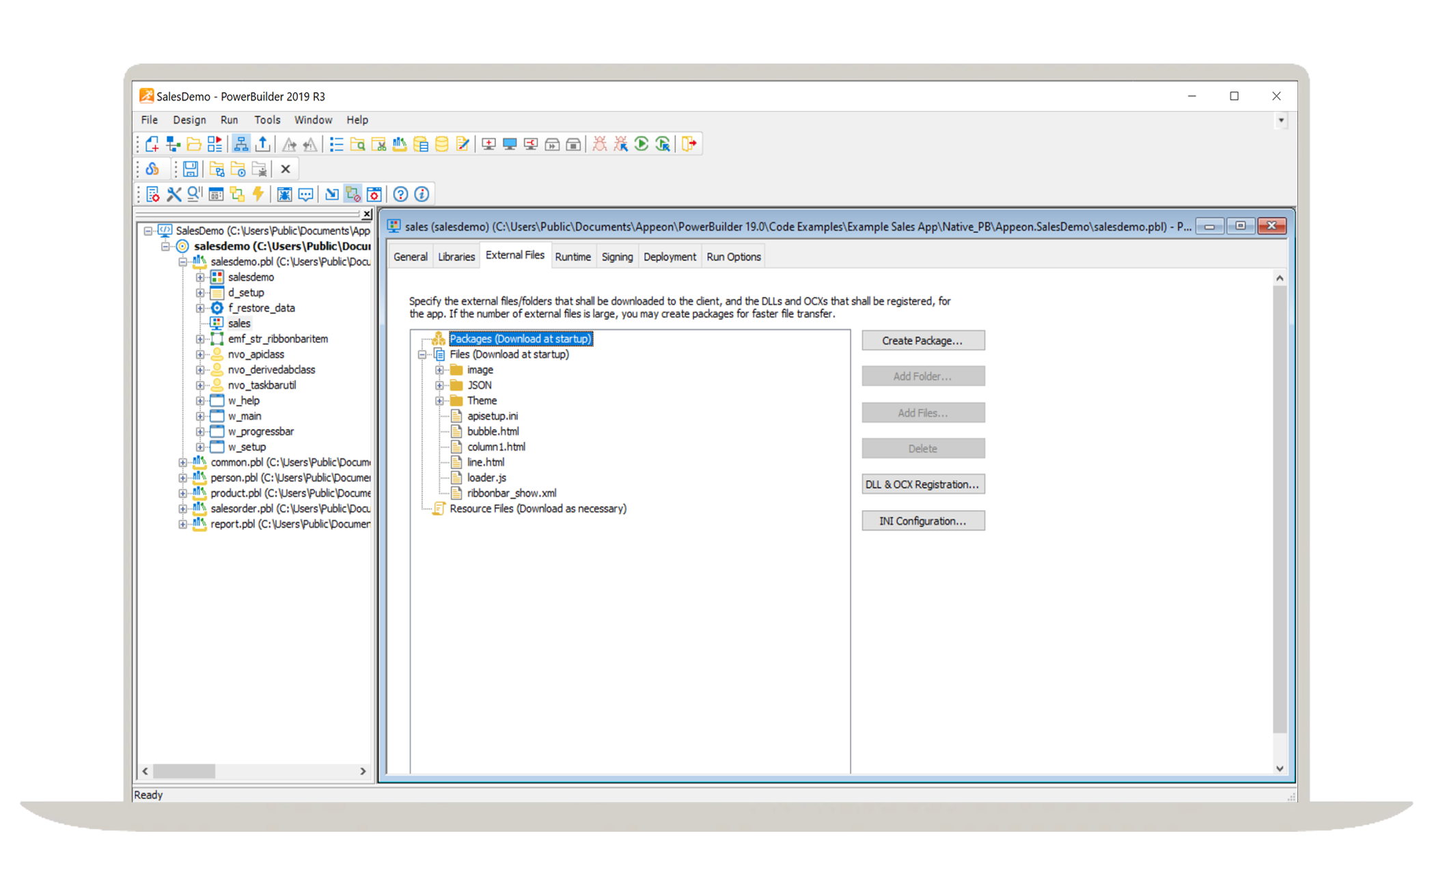
Task: Click the question mark help icon
Action: click(x=400, y=195)
